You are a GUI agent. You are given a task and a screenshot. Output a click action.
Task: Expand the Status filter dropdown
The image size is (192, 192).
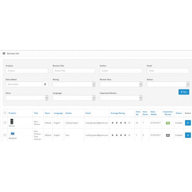168,84
